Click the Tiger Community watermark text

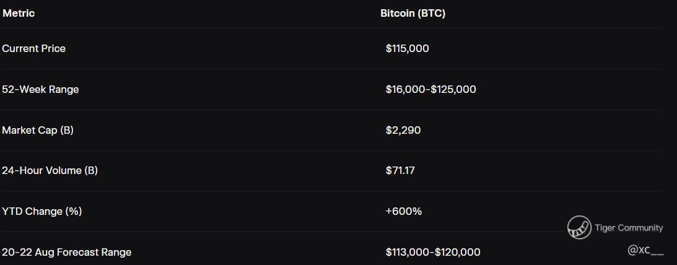(x=629, y=228)
